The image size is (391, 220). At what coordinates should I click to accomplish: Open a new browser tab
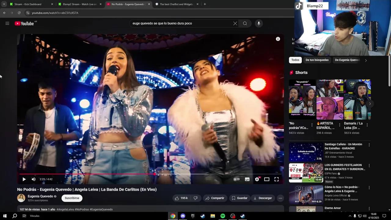click(205, 4)
